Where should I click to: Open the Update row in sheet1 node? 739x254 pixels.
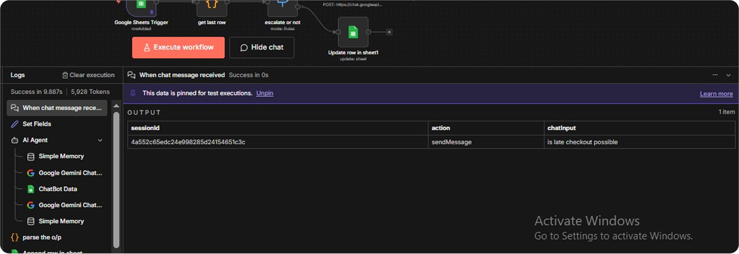tap(353, 32)
